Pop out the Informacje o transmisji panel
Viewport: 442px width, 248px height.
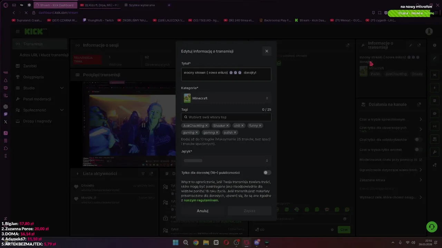coord(419,45)
